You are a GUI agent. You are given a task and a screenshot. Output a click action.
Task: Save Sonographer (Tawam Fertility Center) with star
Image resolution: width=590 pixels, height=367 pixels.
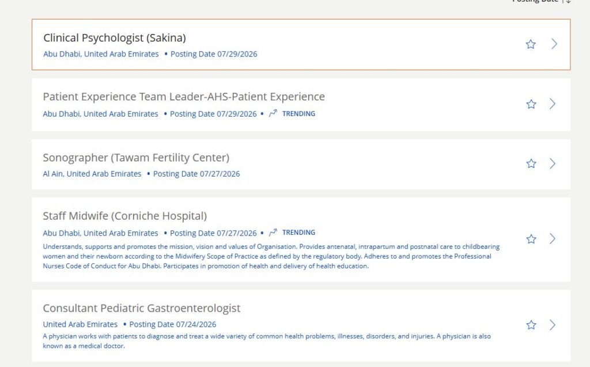(531, 163)
